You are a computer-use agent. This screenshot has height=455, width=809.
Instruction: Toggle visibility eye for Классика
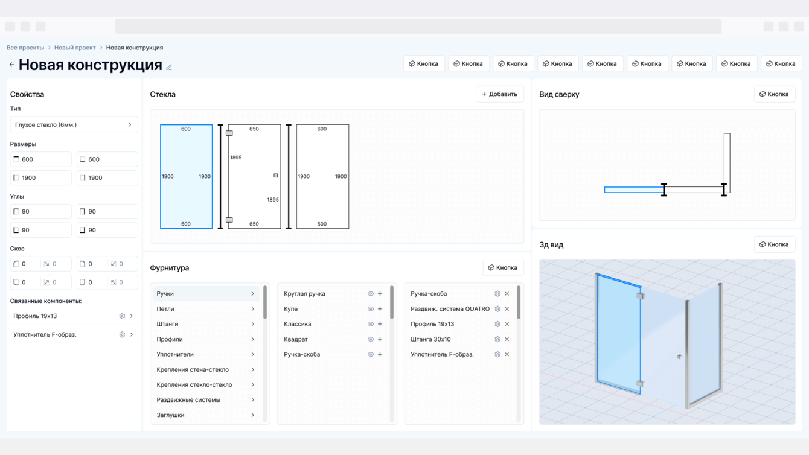tap(371, 324)
